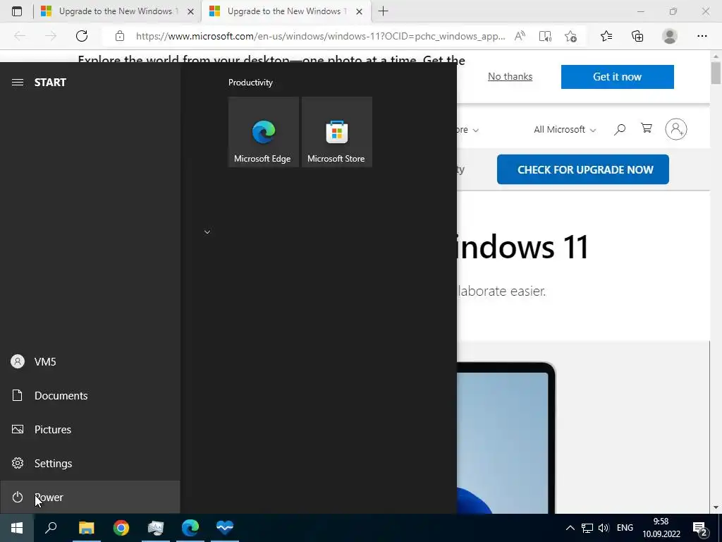The width and height of the screenshot is (722, 542).
Task: Open Pictures from Start menu
Action: 90,430
